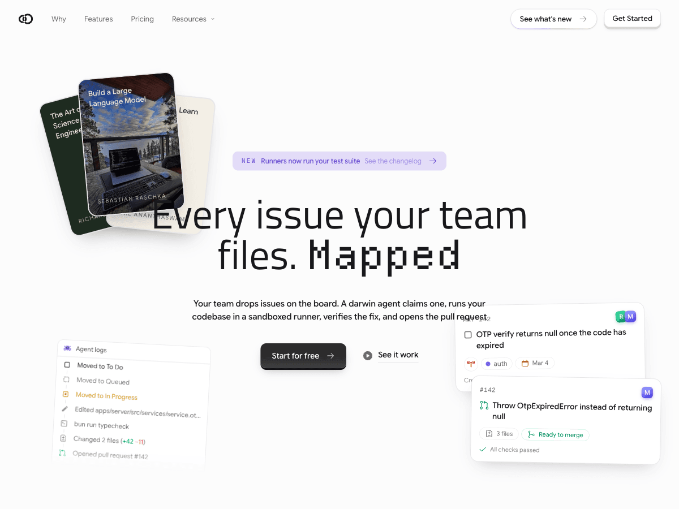
Task: Click the Moved to Queued log entry
Action: point(103,381)
